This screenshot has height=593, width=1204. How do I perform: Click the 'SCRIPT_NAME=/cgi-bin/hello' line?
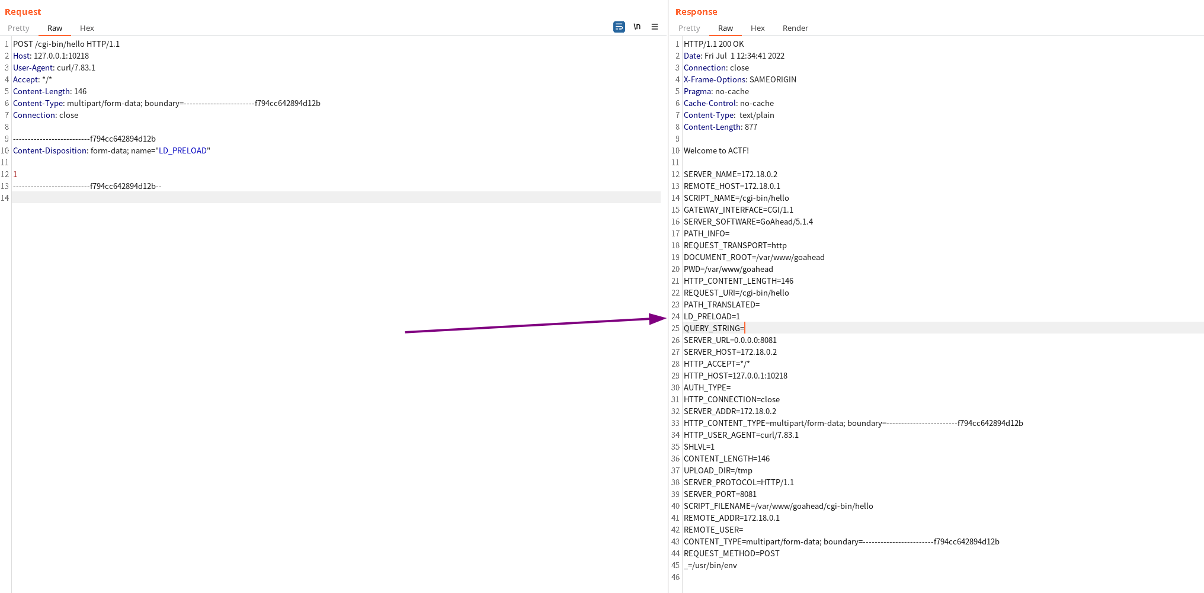click(x=737, y=198)
